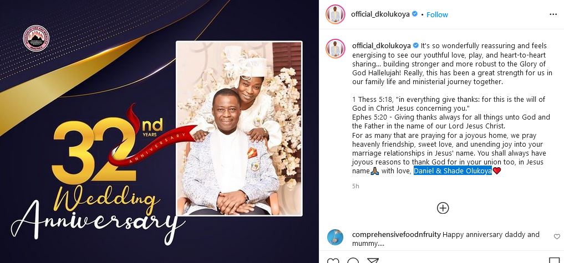Open the comprehensivefoodnfruity commenter avatar

coord(335,237)
